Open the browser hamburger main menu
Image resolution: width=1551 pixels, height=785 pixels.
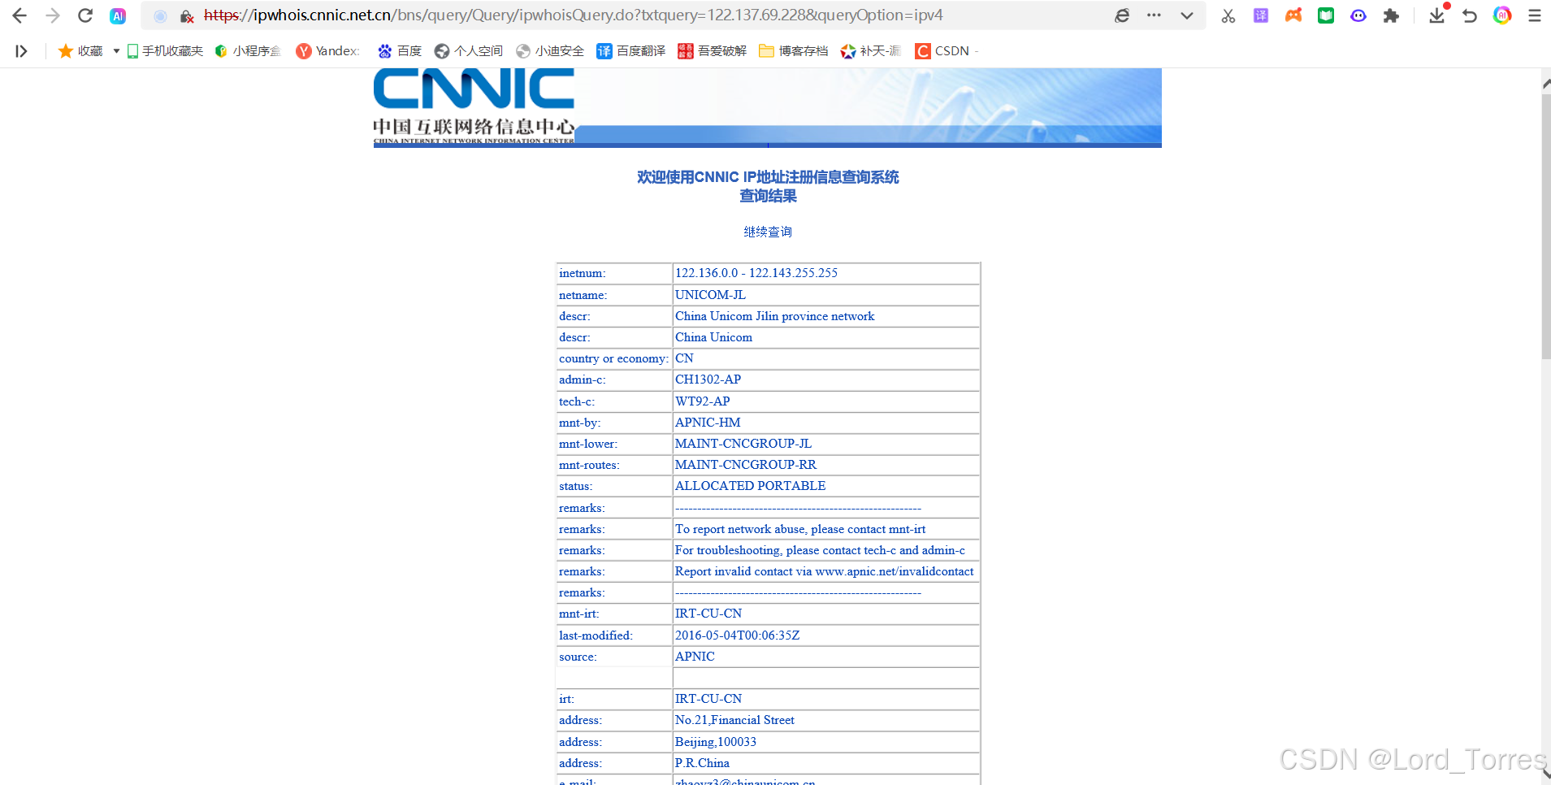[x=1535, y=15]
